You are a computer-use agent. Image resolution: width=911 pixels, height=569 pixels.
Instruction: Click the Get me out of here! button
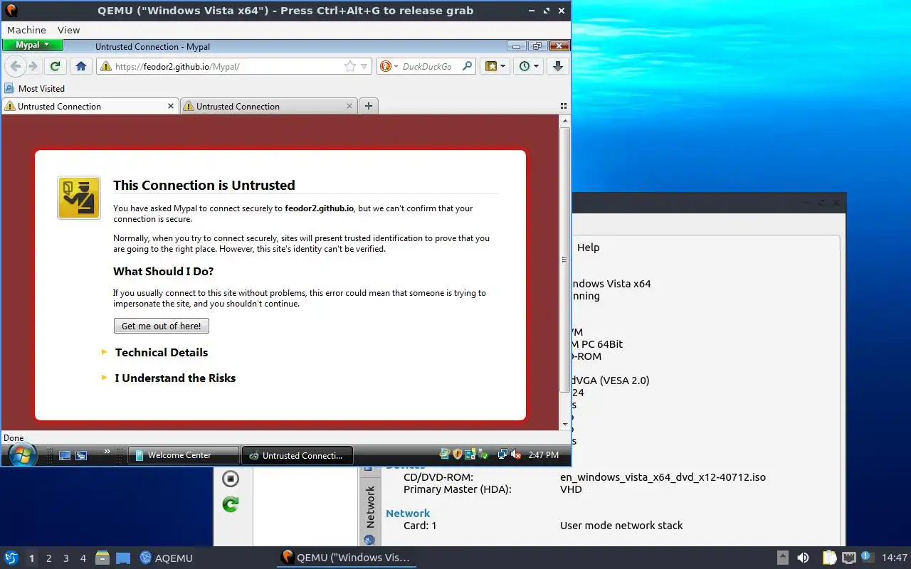click(162, 326)
